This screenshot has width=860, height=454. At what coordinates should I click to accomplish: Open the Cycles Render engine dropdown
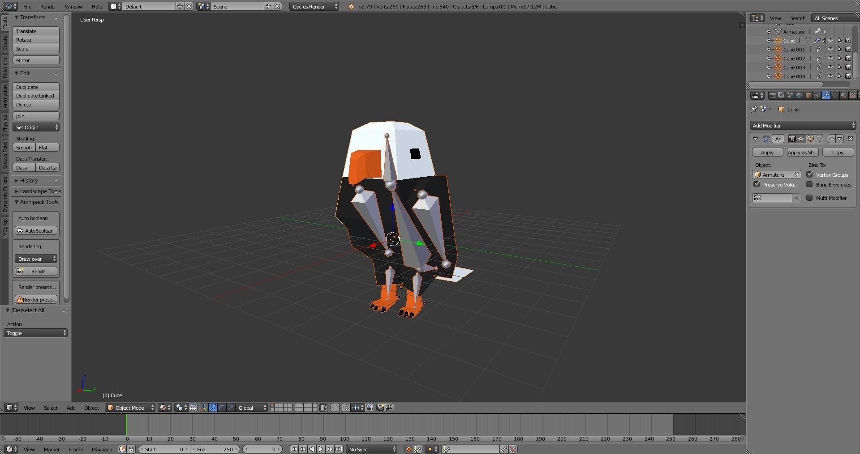point(314,6)
